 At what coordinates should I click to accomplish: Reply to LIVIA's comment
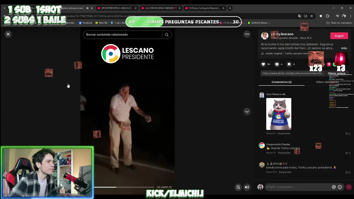point(285,172)
